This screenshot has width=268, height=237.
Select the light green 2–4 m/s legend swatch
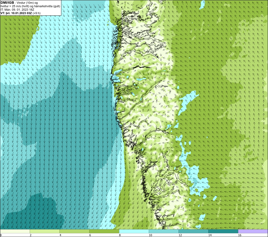(44, 231)
